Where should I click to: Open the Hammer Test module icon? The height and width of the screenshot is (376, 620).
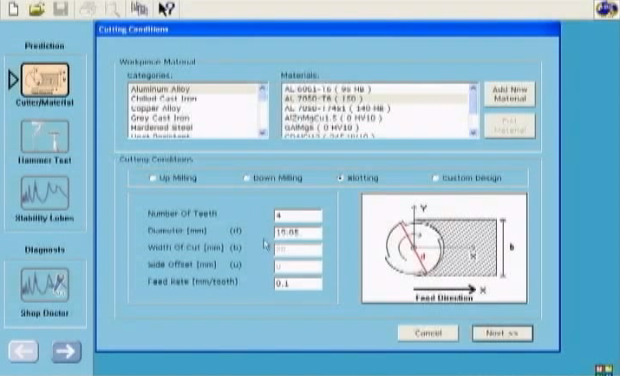[x=45, y=136]
